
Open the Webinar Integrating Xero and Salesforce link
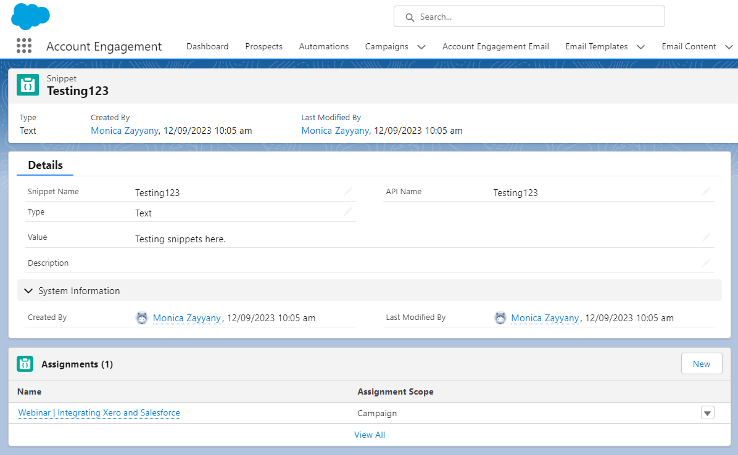point(99,412)
